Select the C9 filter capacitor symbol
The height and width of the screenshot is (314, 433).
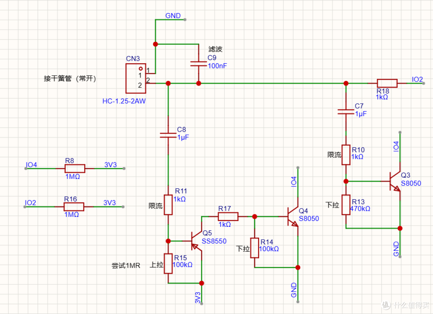click(198, 64)
